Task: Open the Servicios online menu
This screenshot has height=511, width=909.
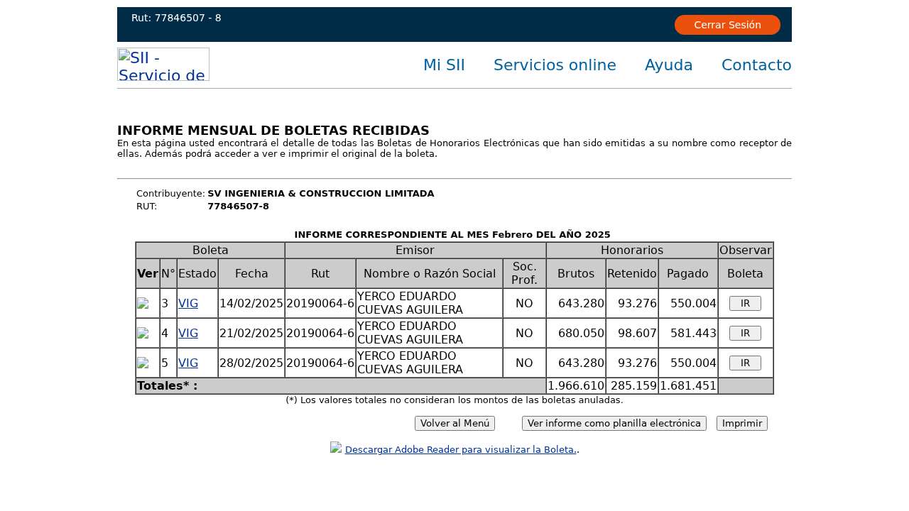Action: click(x=555, y=65)
